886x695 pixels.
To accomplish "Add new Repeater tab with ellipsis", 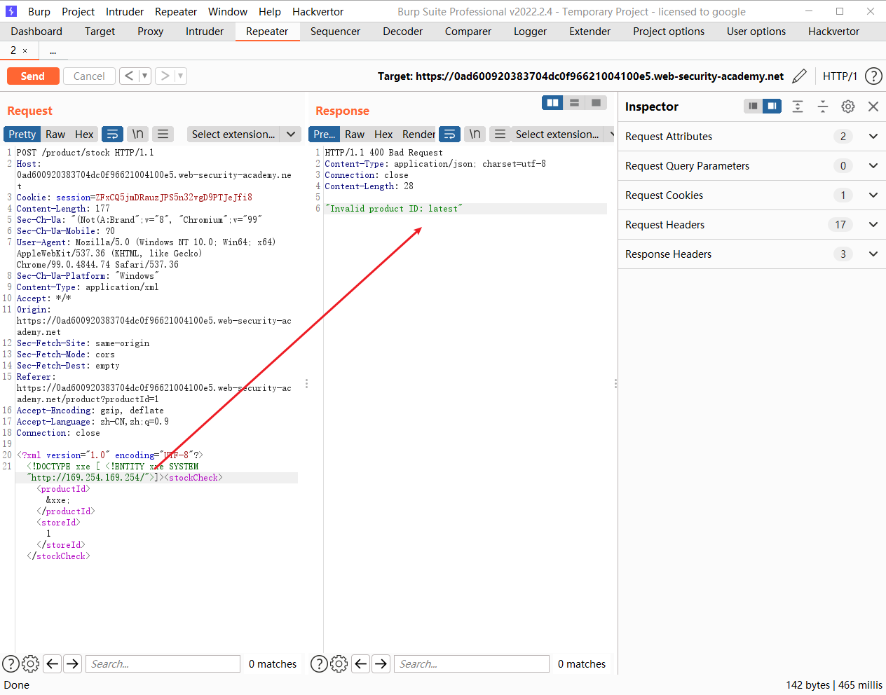I will click(53, 50).
